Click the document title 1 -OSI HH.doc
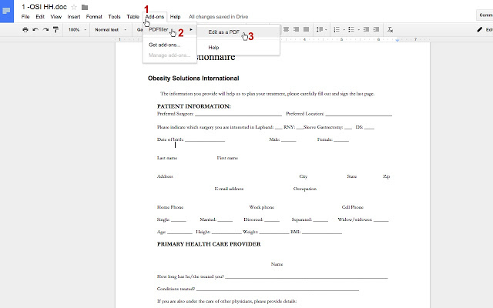Image resolution: width=493 pixels, height=308 pixels. tap(44, 7)
